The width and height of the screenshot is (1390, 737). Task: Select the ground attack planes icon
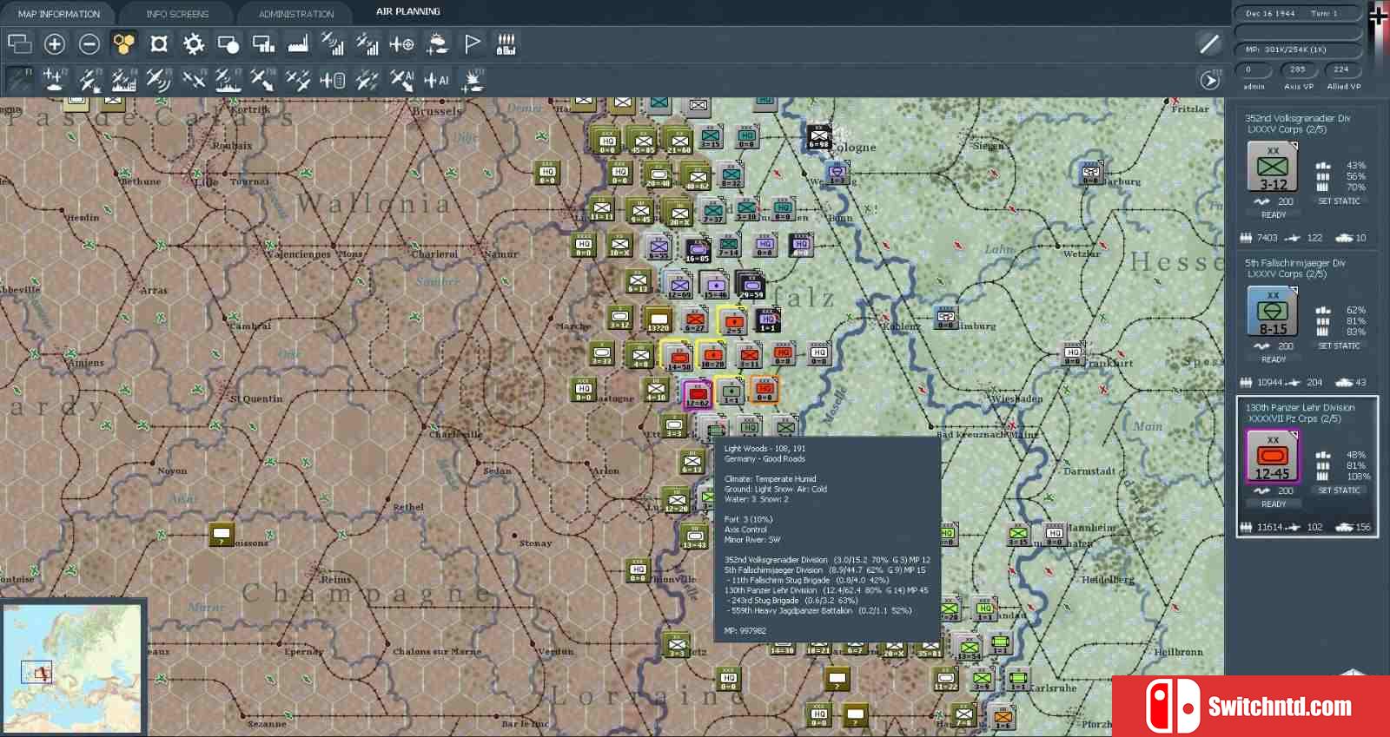click(89, 80)
